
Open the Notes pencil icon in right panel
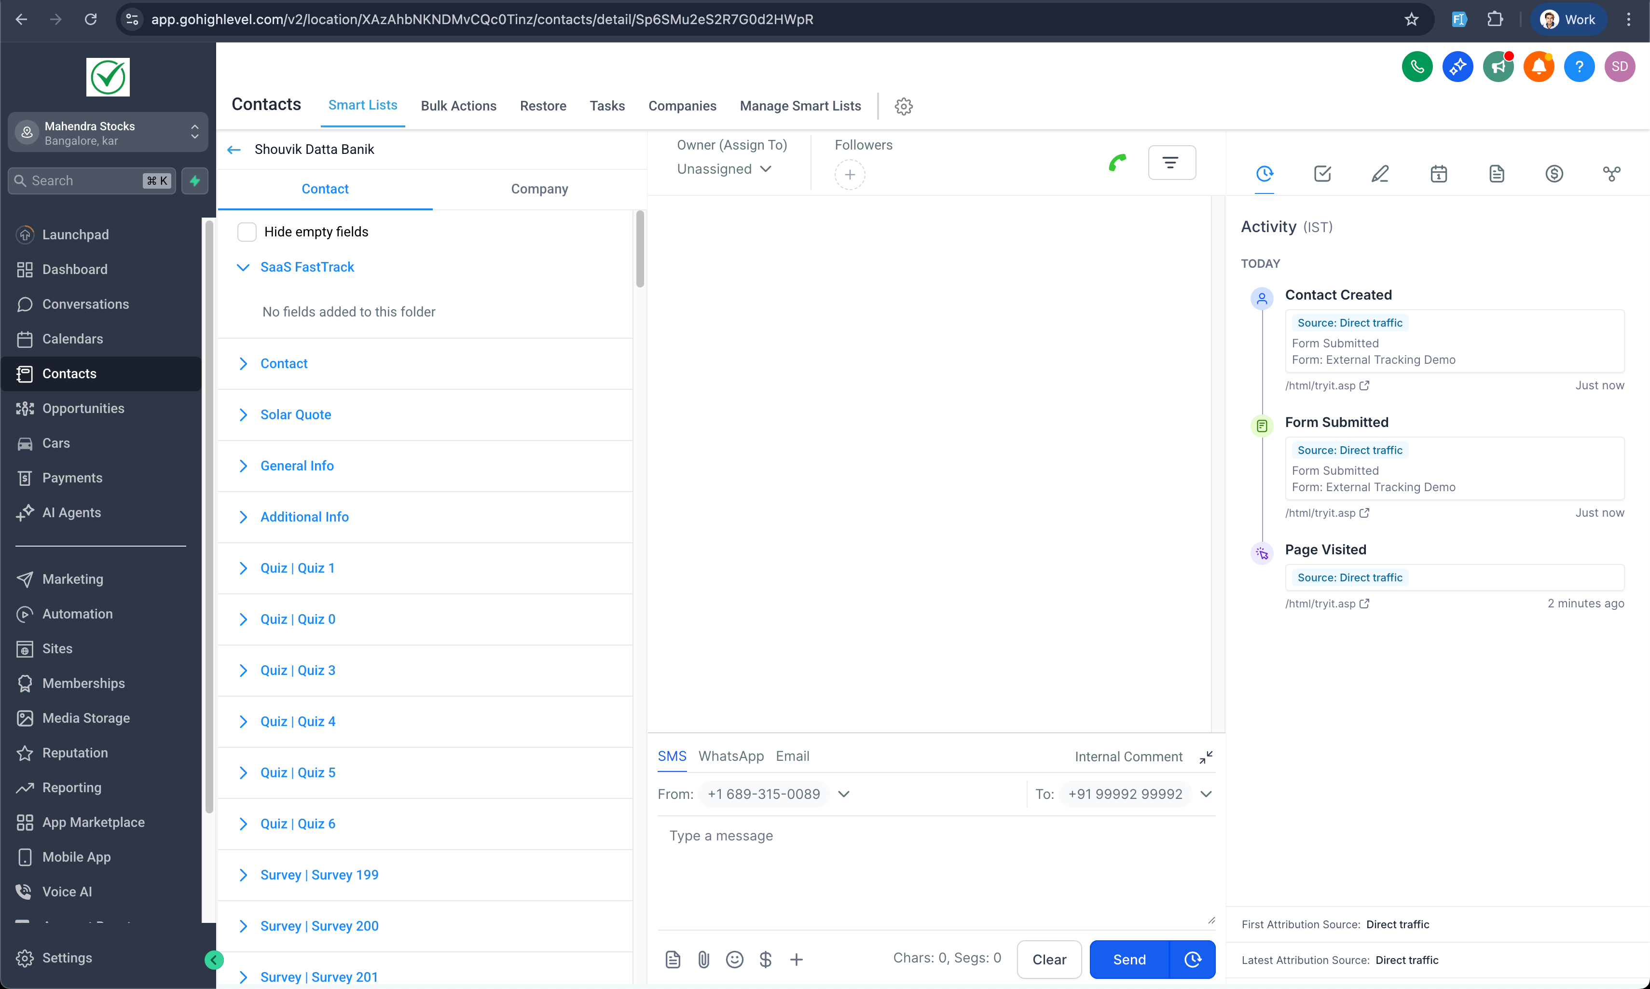click(x=1380, y=174)
